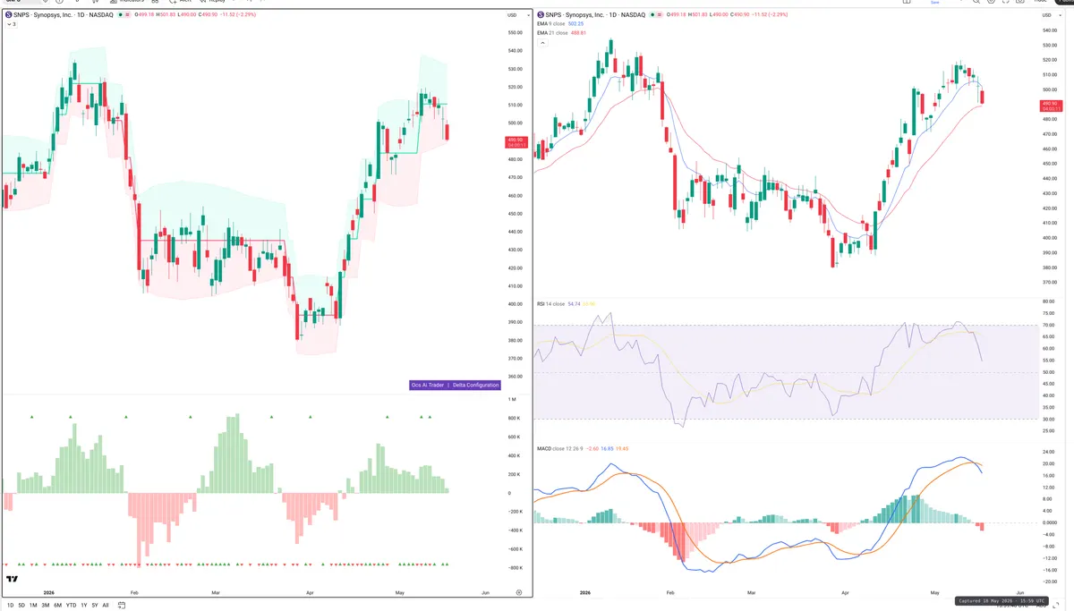
Task: Click Synopsys logo icon in left chart title
Action: click(7, 15)
